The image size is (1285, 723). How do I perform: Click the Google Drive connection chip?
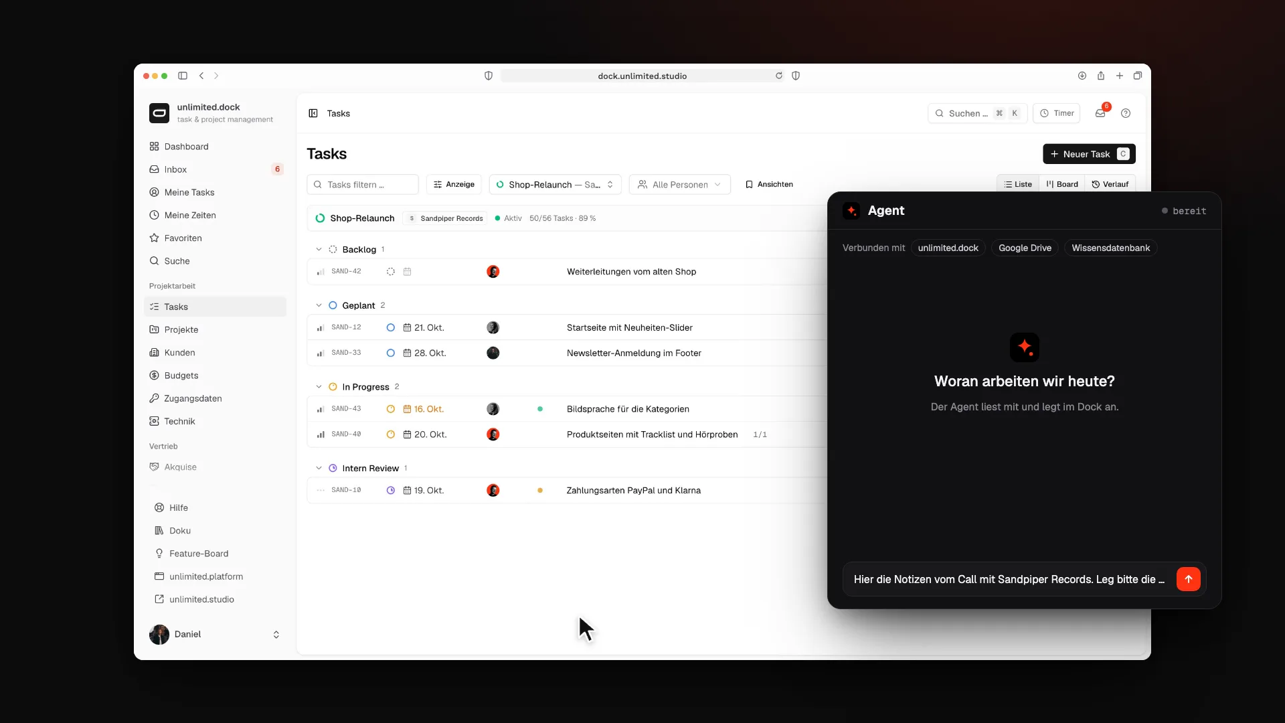pos(1025,248)
